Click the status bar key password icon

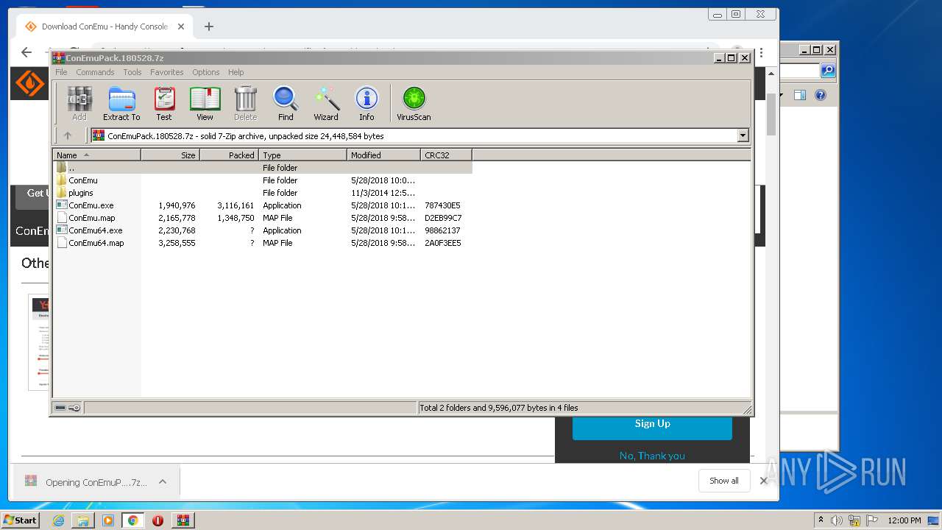click(74, 408)
